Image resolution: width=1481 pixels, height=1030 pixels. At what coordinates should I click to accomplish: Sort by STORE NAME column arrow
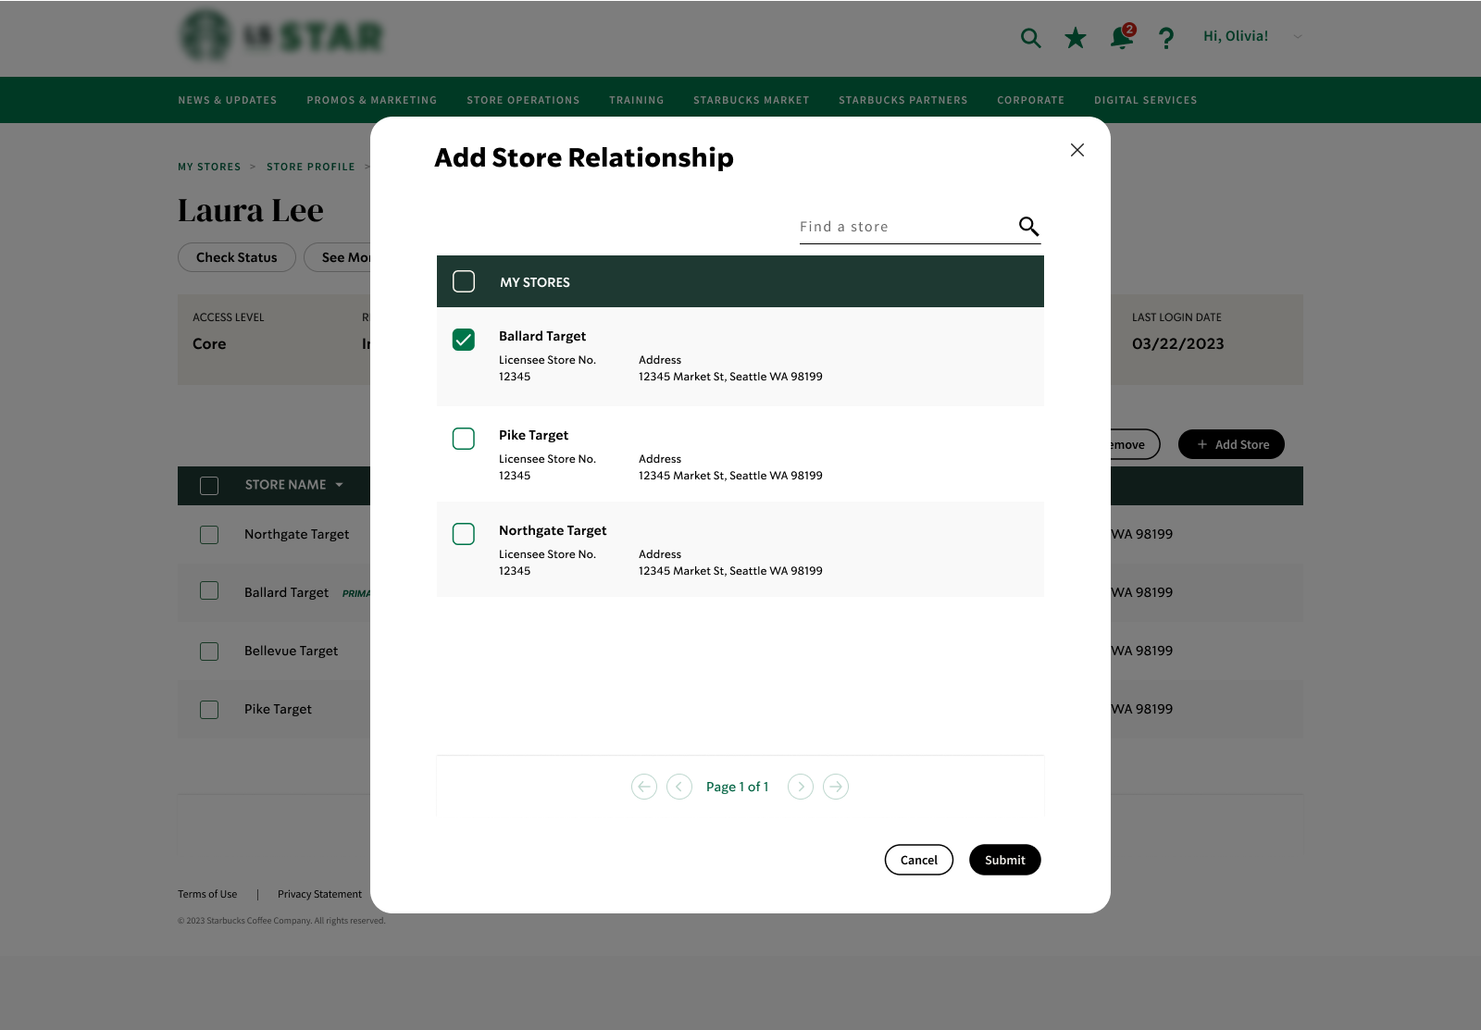click(x=339, y=485)
